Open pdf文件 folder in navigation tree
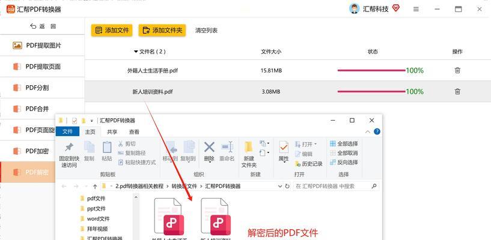491x240 pixels. 96,199
